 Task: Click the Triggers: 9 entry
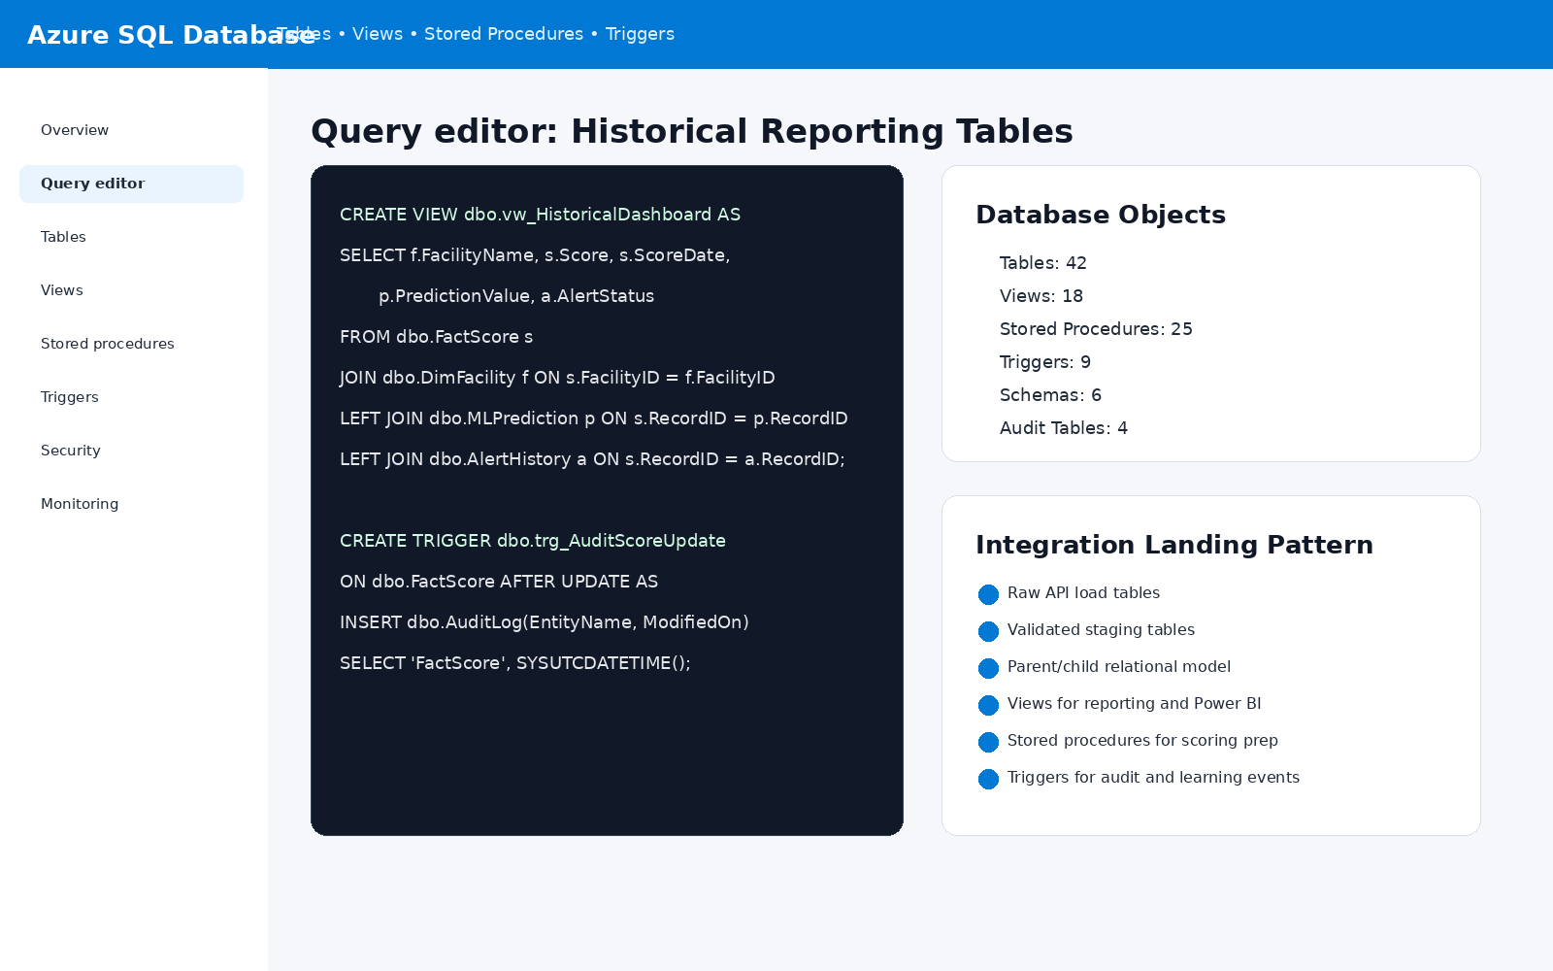click(x=1045, y=362)
